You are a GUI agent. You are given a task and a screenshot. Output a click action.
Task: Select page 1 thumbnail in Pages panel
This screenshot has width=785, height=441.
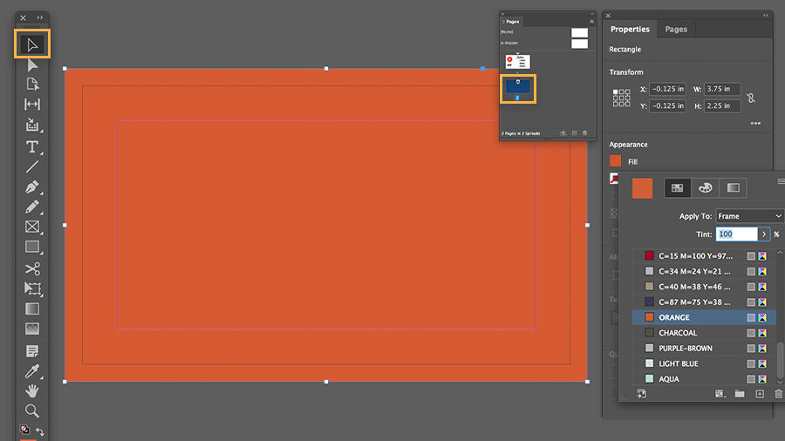517,62
